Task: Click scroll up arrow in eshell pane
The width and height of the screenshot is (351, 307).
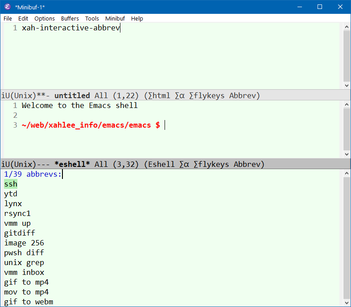Action: coord(347,104)
